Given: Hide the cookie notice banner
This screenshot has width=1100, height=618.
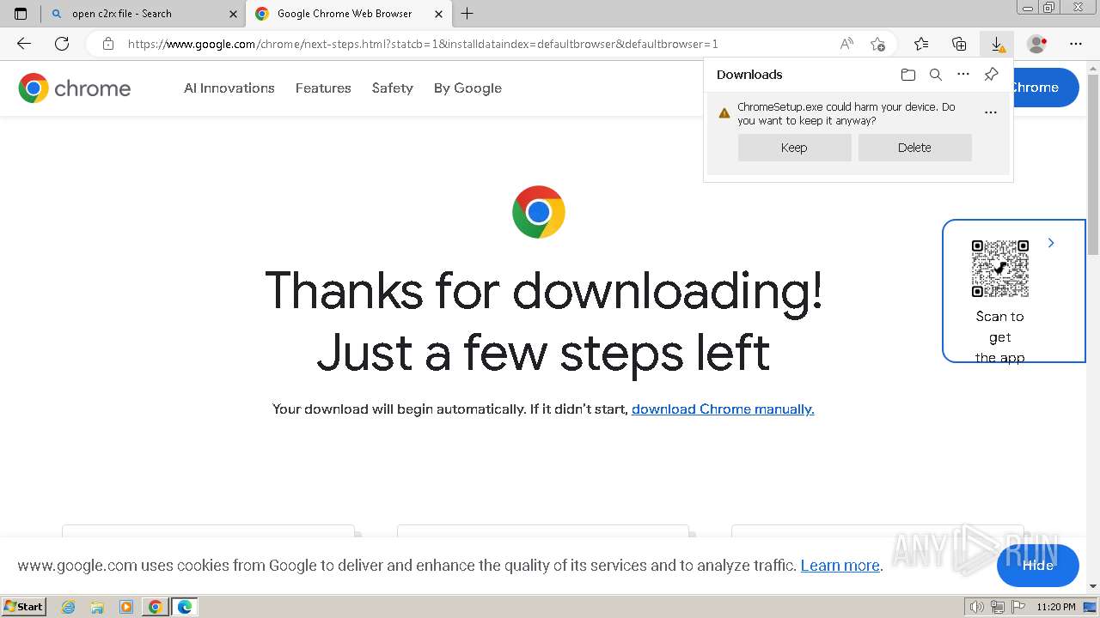Looking at the screenshot, I should coord(1038,565).
